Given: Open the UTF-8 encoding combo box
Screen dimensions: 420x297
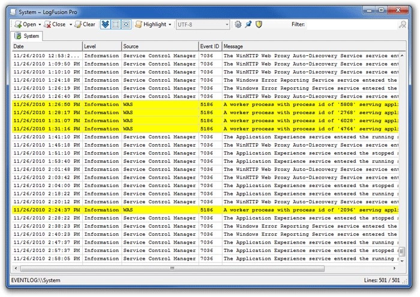Looking at the screenshot, I should [x=203, y=25].
